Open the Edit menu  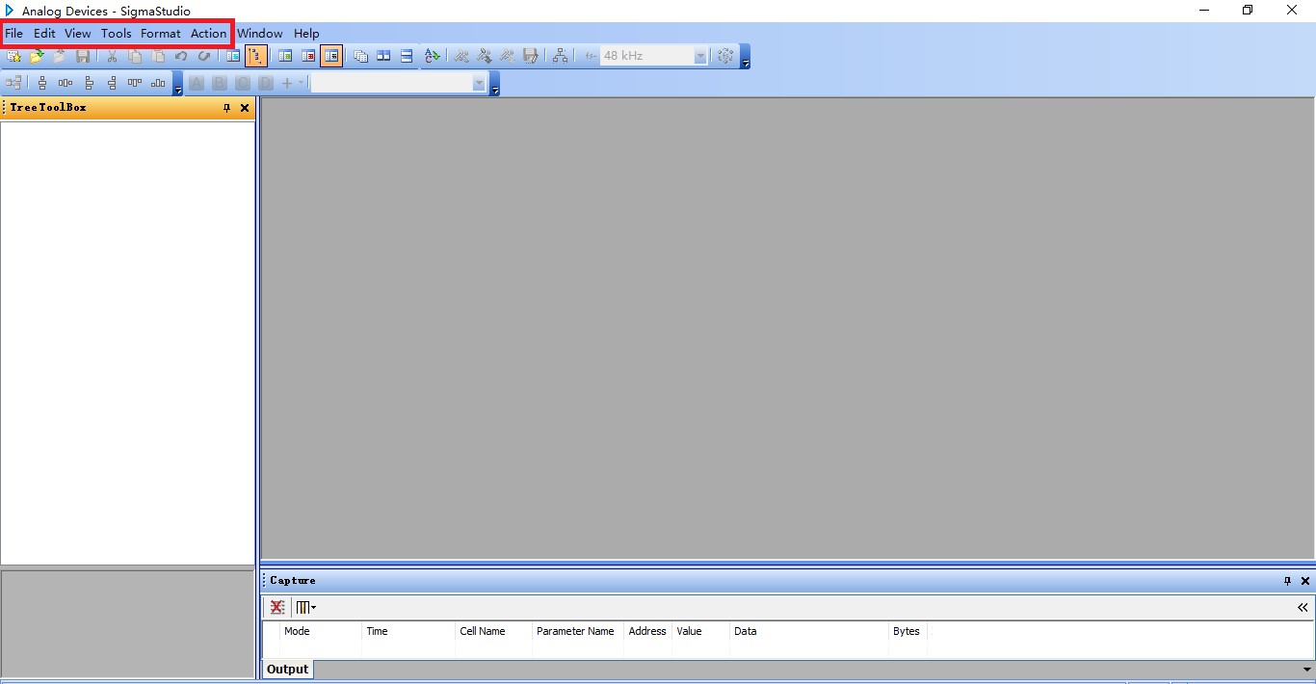pos(44,33)
